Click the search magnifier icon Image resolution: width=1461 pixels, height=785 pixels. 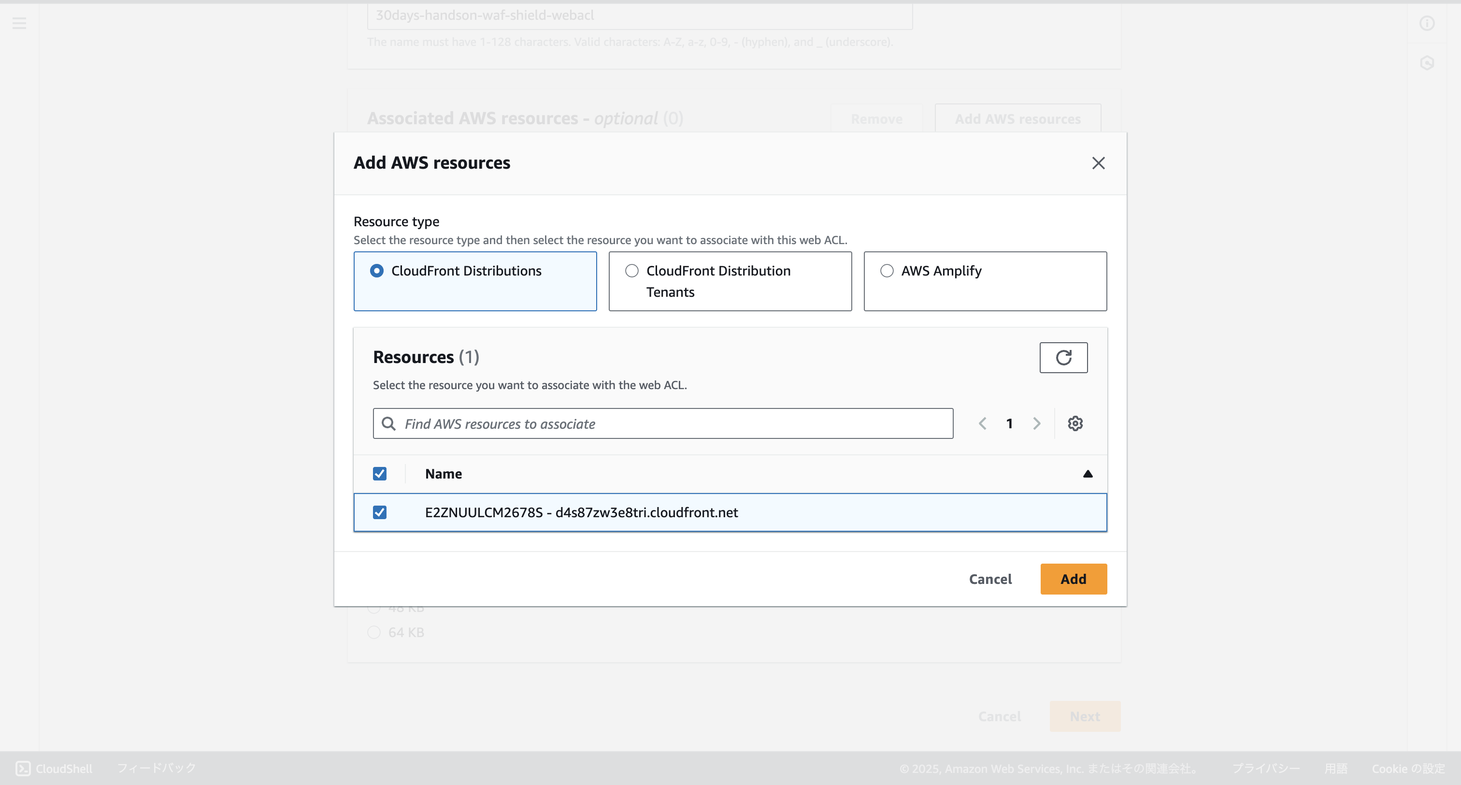pos(388,423)
